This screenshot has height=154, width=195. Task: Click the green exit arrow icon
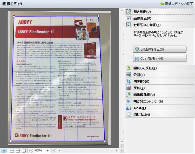click(x=162, y=4)
